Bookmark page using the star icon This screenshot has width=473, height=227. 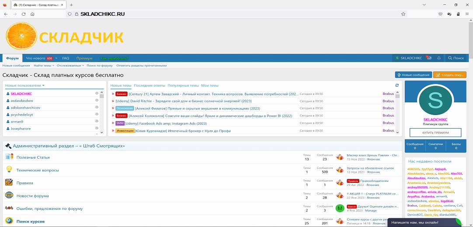(x=403, y=14)
